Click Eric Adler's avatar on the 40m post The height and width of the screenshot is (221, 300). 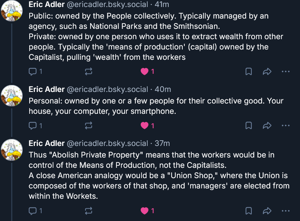(12, 95)
